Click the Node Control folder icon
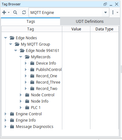122x140 pixels. point(27,95)
